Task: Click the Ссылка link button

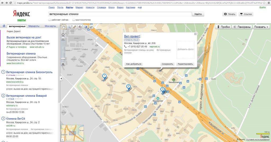Action: click(x=246, y=14)
